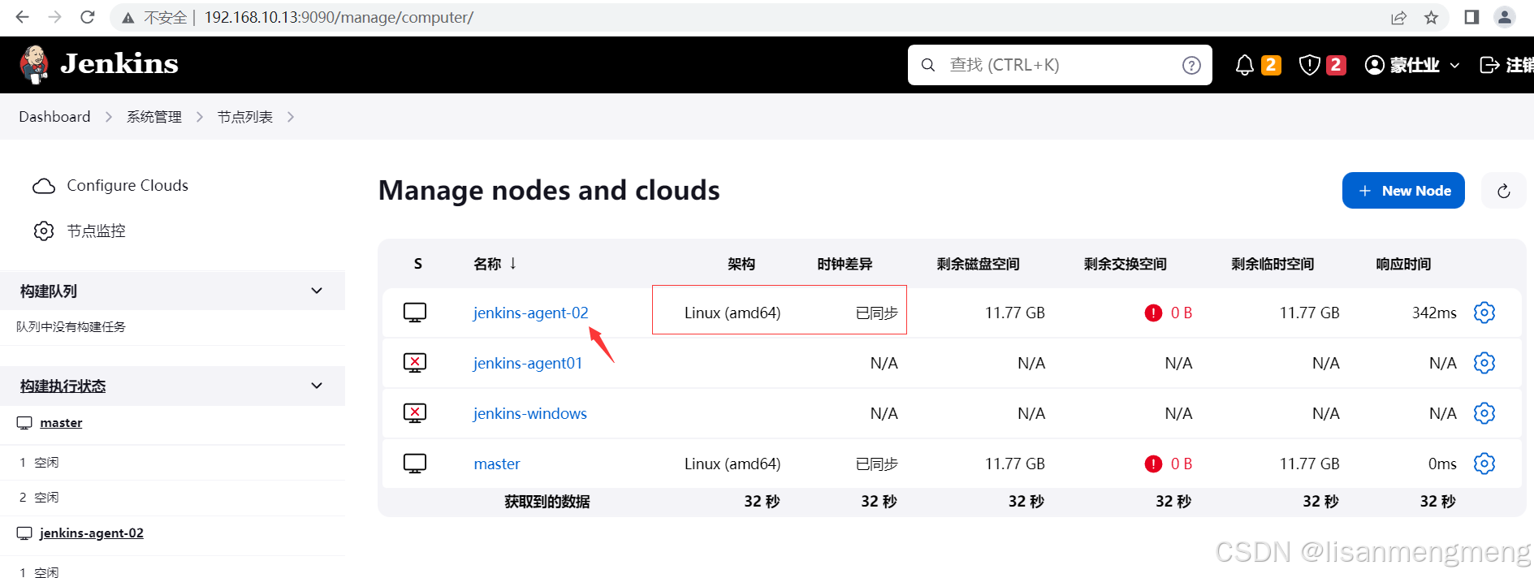Open the master node link in table
The image size is (1534, 578).
(497, 464)
